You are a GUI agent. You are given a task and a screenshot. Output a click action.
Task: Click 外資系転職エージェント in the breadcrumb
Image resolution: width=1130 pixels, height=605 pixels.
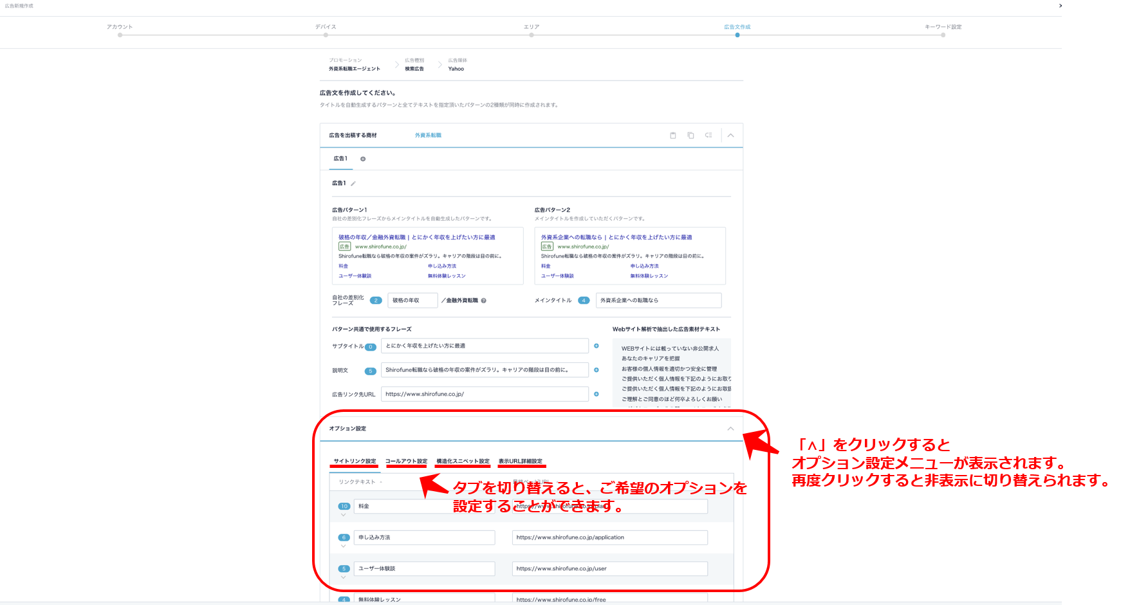(355, 69)
